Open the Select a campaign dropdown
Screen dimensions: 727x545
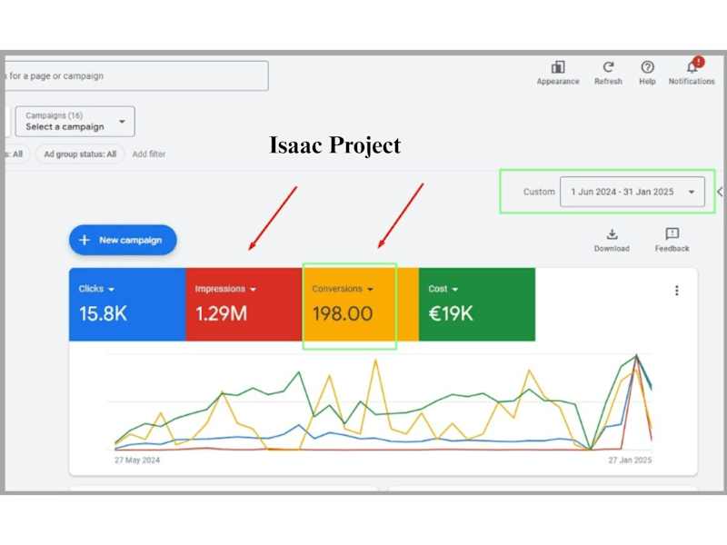75,122
